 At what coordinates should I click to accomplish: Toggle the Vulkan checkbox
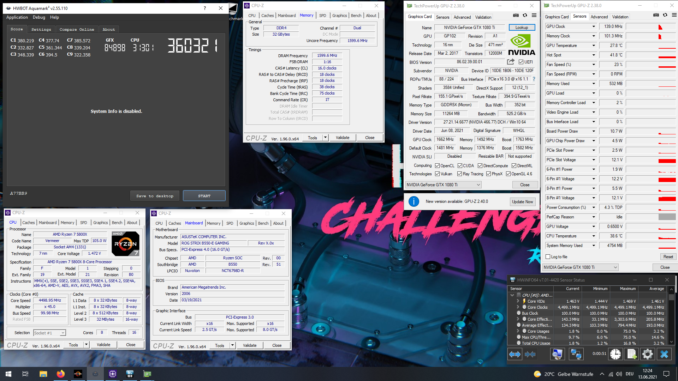click(438, 174)
